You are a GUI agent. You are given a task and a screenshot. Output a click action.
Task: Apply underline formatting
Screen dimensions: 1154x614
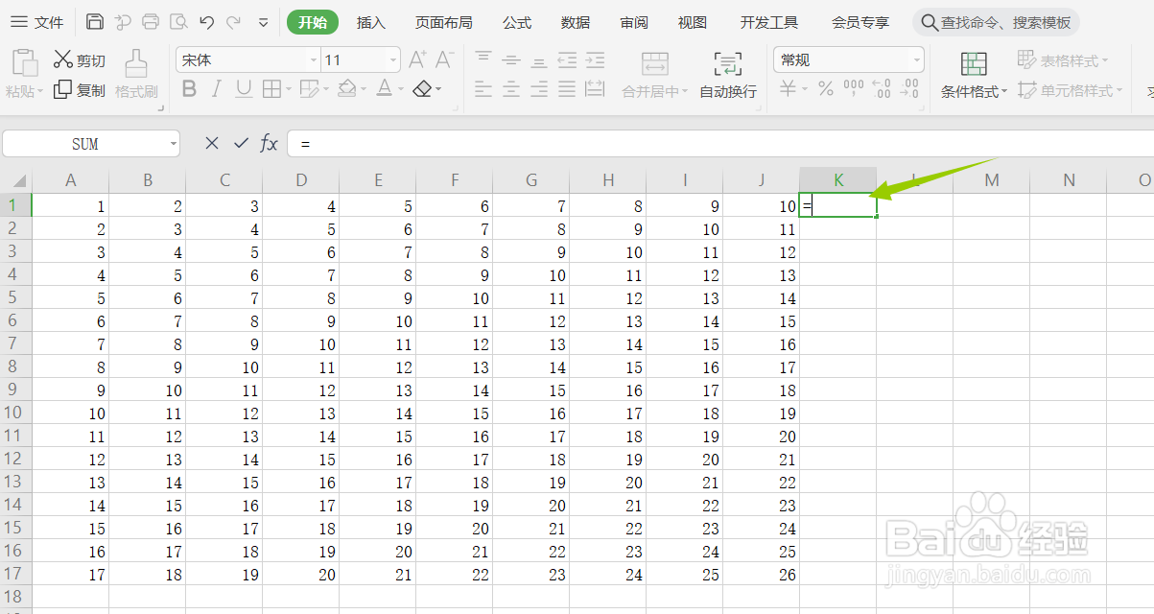coord(243,88)
